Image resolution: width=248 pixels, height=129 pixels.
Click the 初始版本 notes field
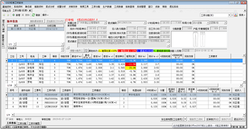pos(34,49)
